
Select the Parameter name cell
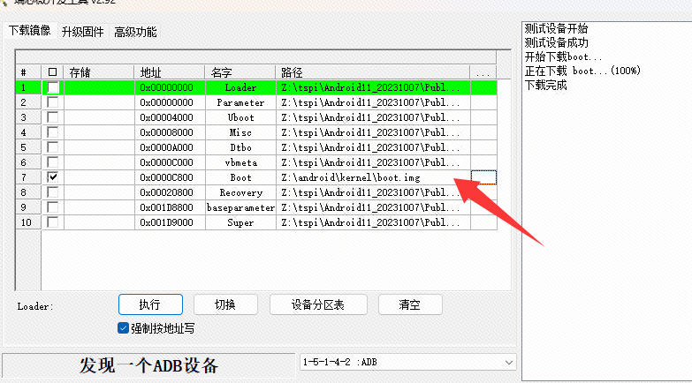coord(240,102)
